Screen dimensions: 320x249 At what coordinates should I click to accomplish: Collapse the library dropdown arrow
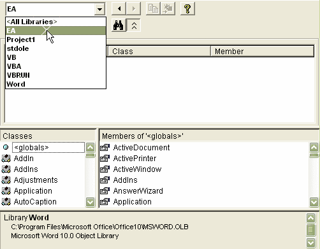[99, 9]
